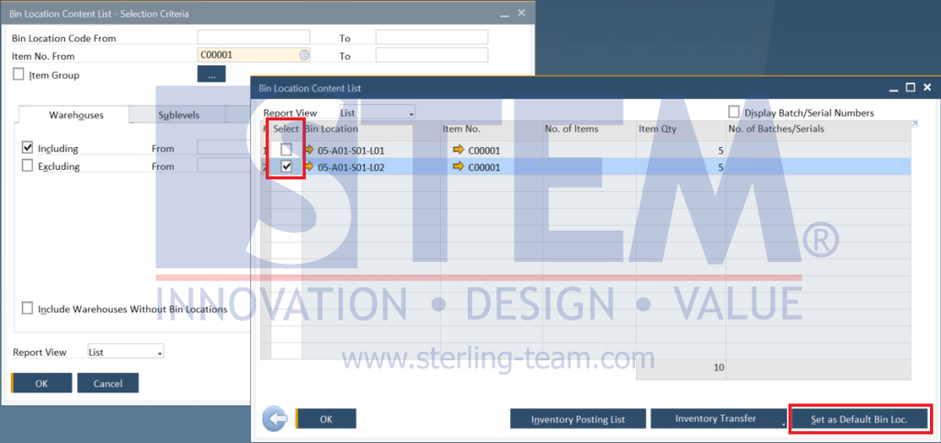Expand the Inventory Transfer button's dropdown arrow

tap(784, 426)
